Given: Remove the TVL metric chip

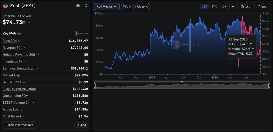Looking at the screenshot, I should click(x=130, y=7).
